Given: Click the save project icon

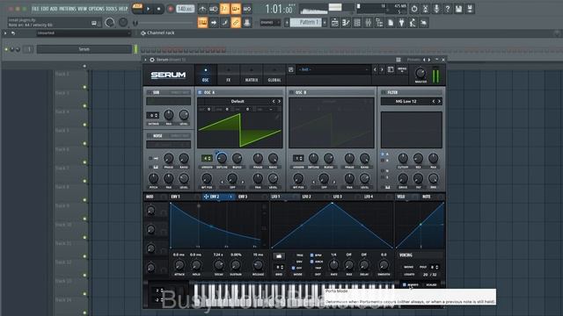Looking at the screenshot, I should [x=458, y=9].
